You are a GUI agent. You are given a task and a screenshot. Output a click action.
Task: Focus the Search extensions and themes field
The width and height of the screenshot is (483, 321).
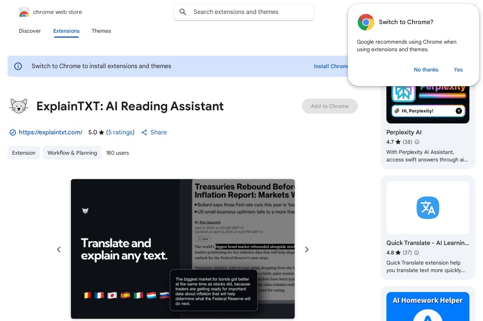[244, 12]
